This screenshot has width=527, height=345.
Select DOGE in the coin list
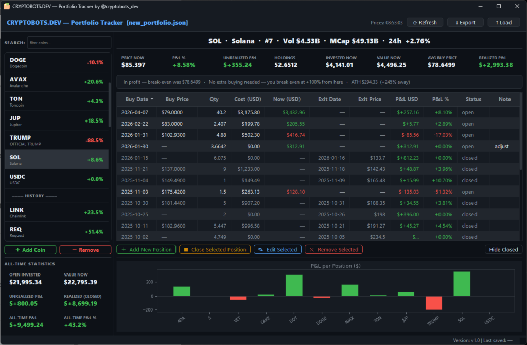click(57, 62)
